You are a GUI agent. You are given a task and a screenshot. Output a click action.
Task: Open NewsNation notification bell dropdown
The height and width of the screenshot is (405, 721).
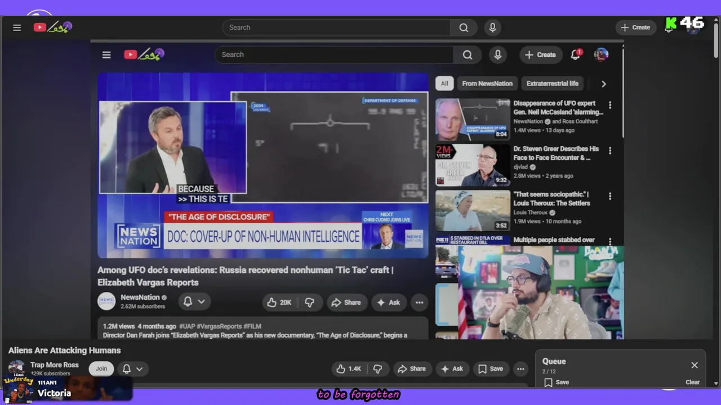coord(194,302)
